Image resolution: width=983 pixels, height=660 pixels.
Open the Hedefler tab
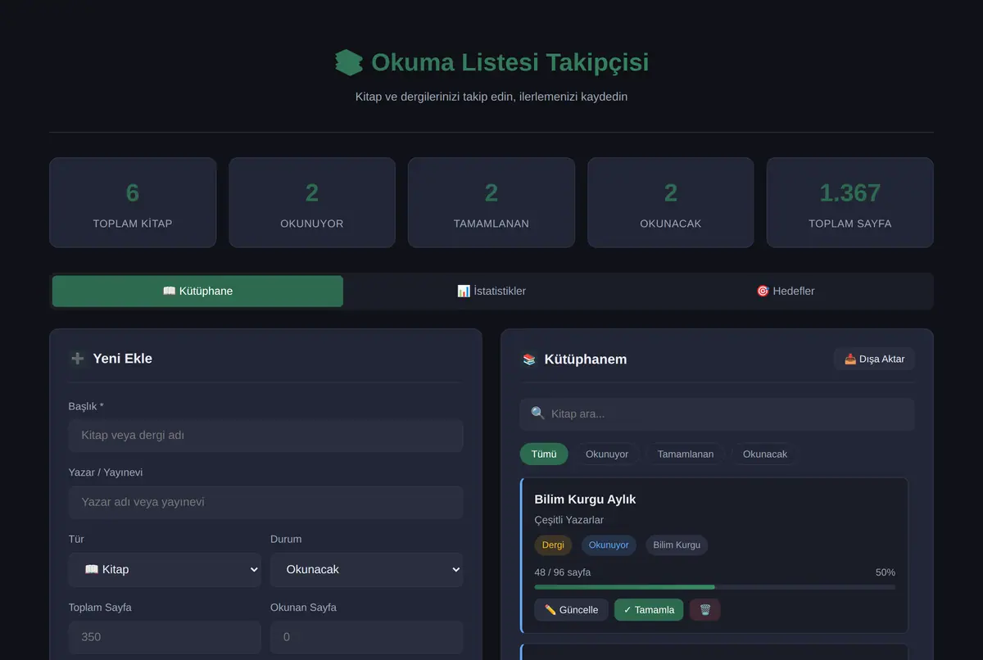(x=785, y=292)
